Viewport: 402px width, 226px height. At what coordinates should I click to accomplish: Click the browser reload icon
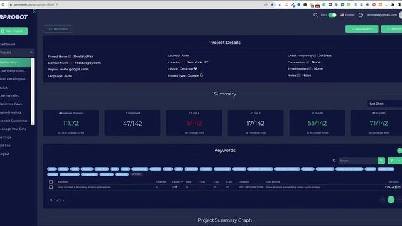[3, 4]
